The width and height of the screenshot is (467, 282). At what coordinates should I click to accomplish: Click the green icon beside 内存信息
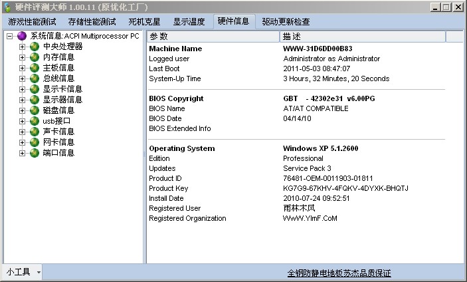pyautogui.click(x=35, y=57)
